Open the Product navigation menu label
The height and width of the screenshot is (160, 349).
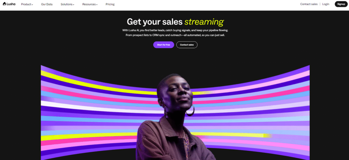[x=26, y=4]
